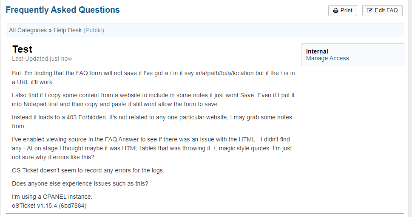Click the paragraph starting "I also find"

point(153,99)
